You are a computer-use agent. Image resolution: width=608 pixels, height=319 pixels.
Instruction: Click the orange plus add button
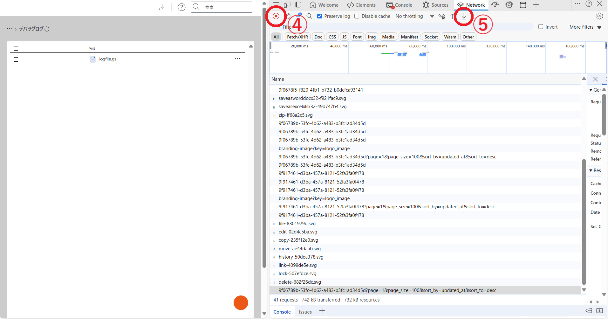(x=241, y=303)
